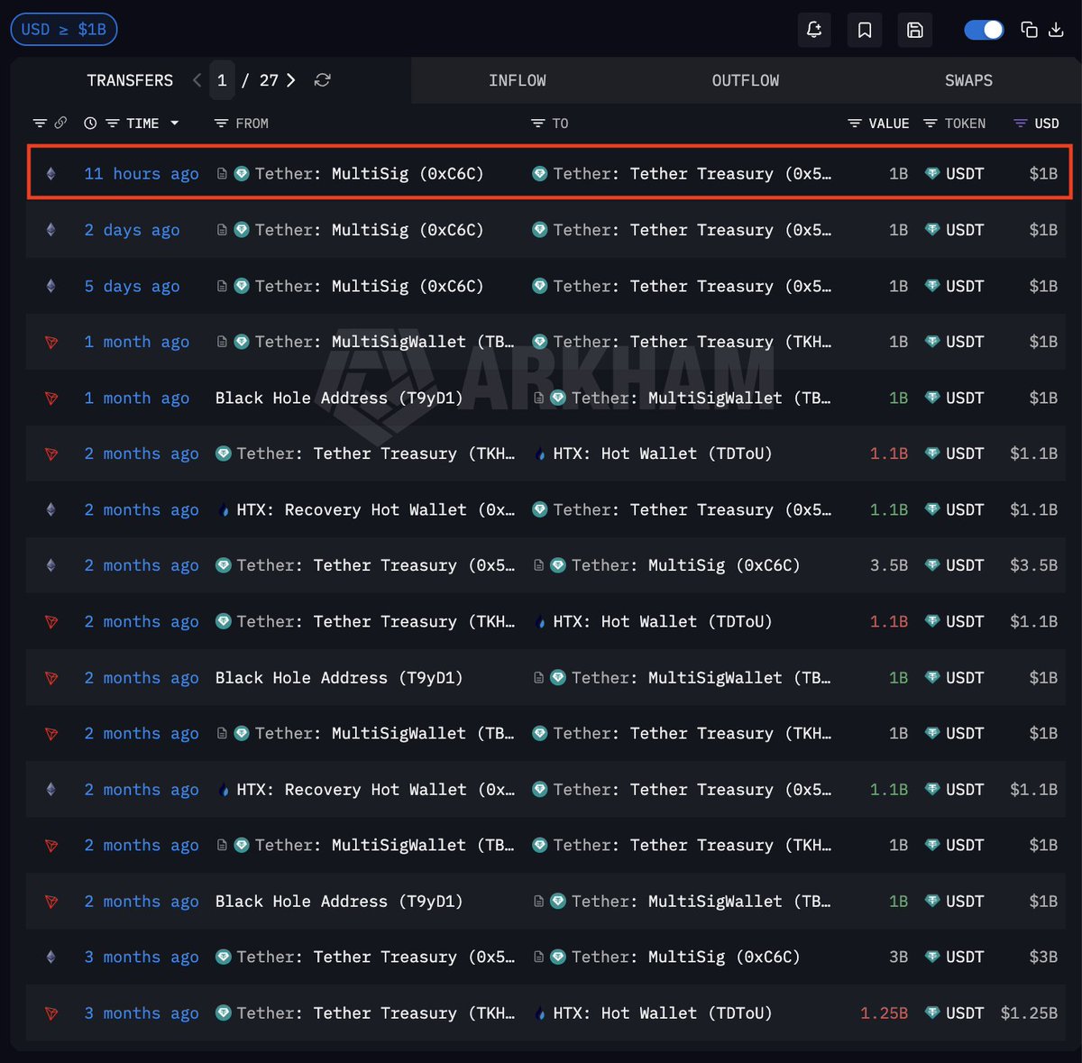Open Tether: MultiSig (0xC6C) recipient in 3B row
The height and width of the screenshot is (1063, 1082).
click(685, 957)
